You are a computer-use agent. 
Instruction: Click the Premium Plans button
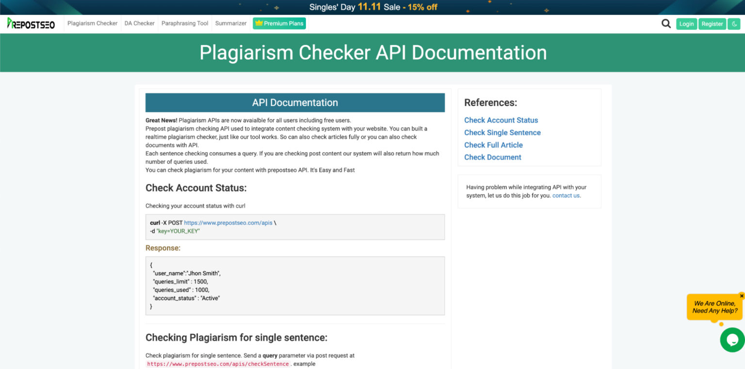(279, 23)
